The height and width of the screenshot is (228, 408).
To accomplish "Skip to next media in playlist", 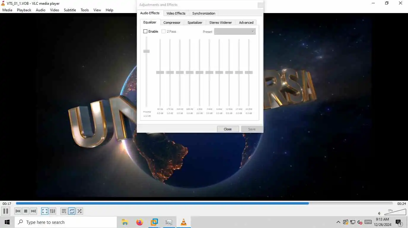I will 34,211.
